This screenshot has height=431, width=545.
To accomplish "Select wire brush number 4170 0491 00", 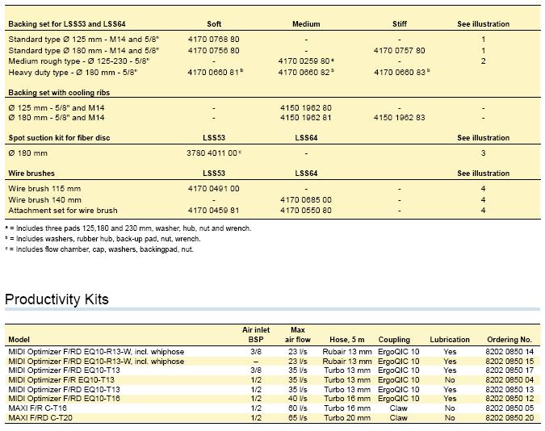I will 213,189.
